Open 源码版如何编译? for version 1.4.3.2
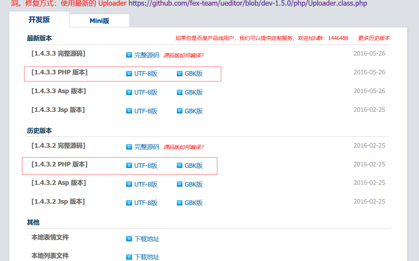This screenshot has height=261, width=419. (x=183, y=147)
